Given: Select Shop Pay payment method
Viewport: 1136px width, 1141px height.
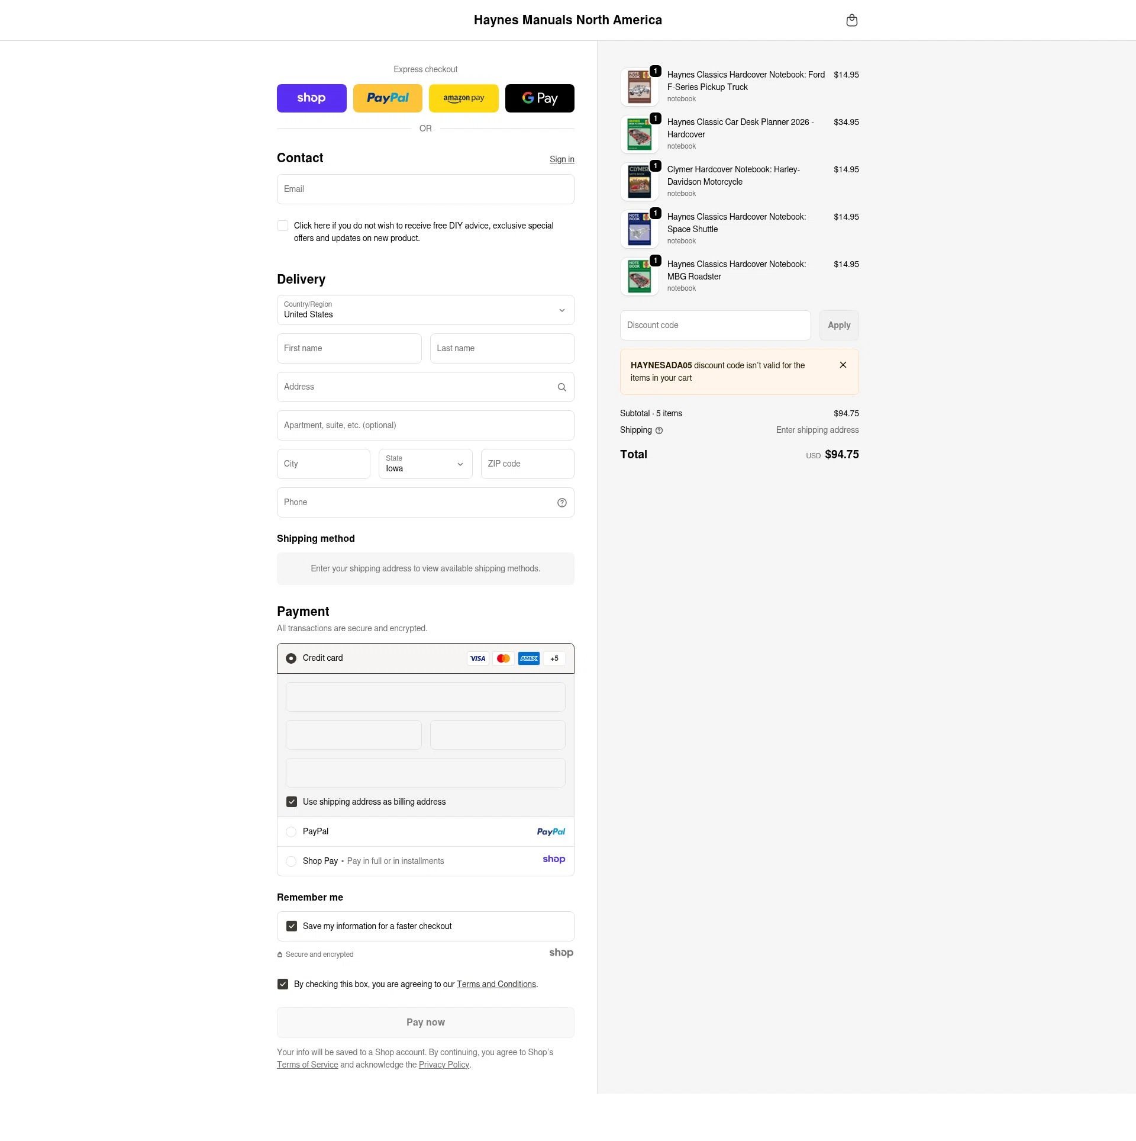Looking at the screenshot, I should pos(291,861).
